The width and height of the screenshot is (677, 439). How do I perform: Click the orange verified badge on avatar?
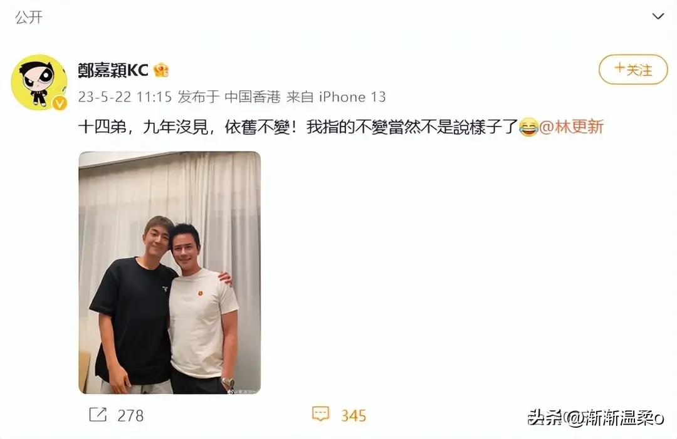point(60,103)
